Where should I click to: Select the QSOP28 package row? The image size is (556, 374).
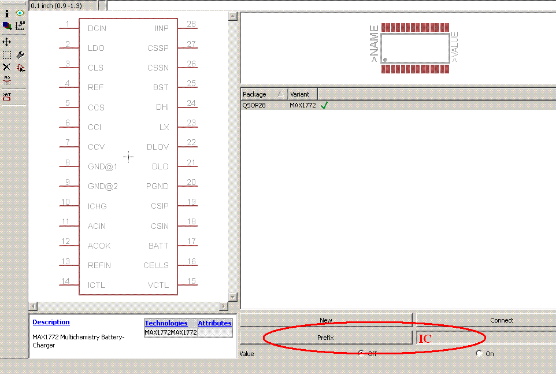pyautogui.click(x=398, y=105)
